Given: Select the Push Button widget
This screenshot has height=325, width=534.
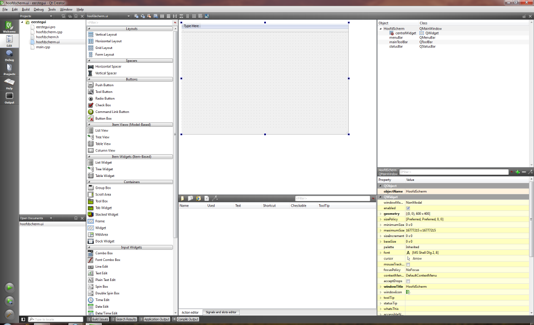Looking at the screenshot, I should tap(103, 85).
